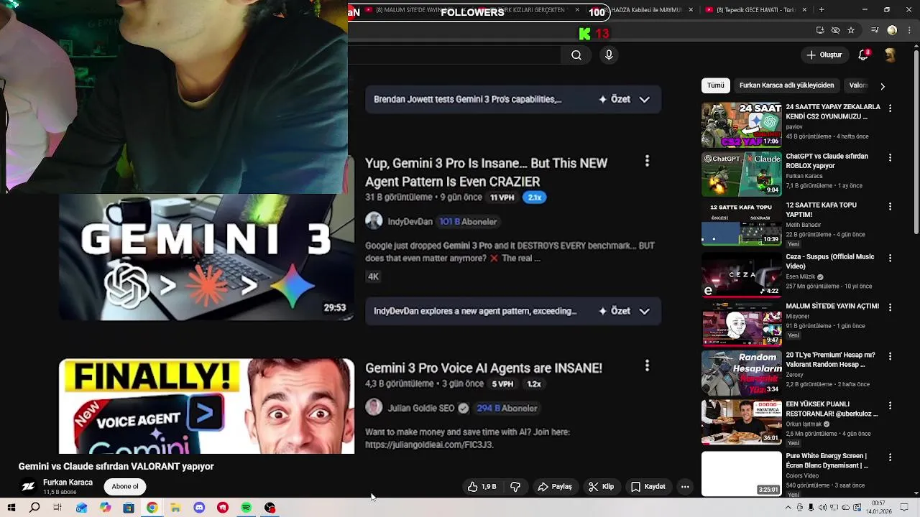Viewport: 920px width, 517px height.
Task: Show more filter chips with right arrow
Action: point(883,86)
